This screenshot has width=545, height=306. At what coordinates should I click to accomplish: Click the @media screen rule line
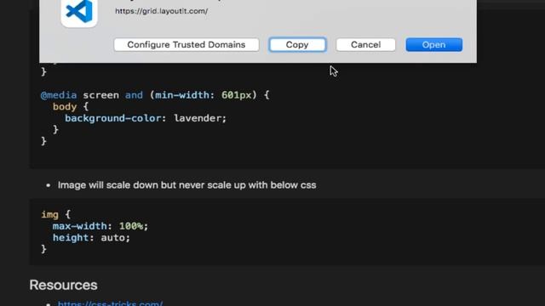click(155, 95)
